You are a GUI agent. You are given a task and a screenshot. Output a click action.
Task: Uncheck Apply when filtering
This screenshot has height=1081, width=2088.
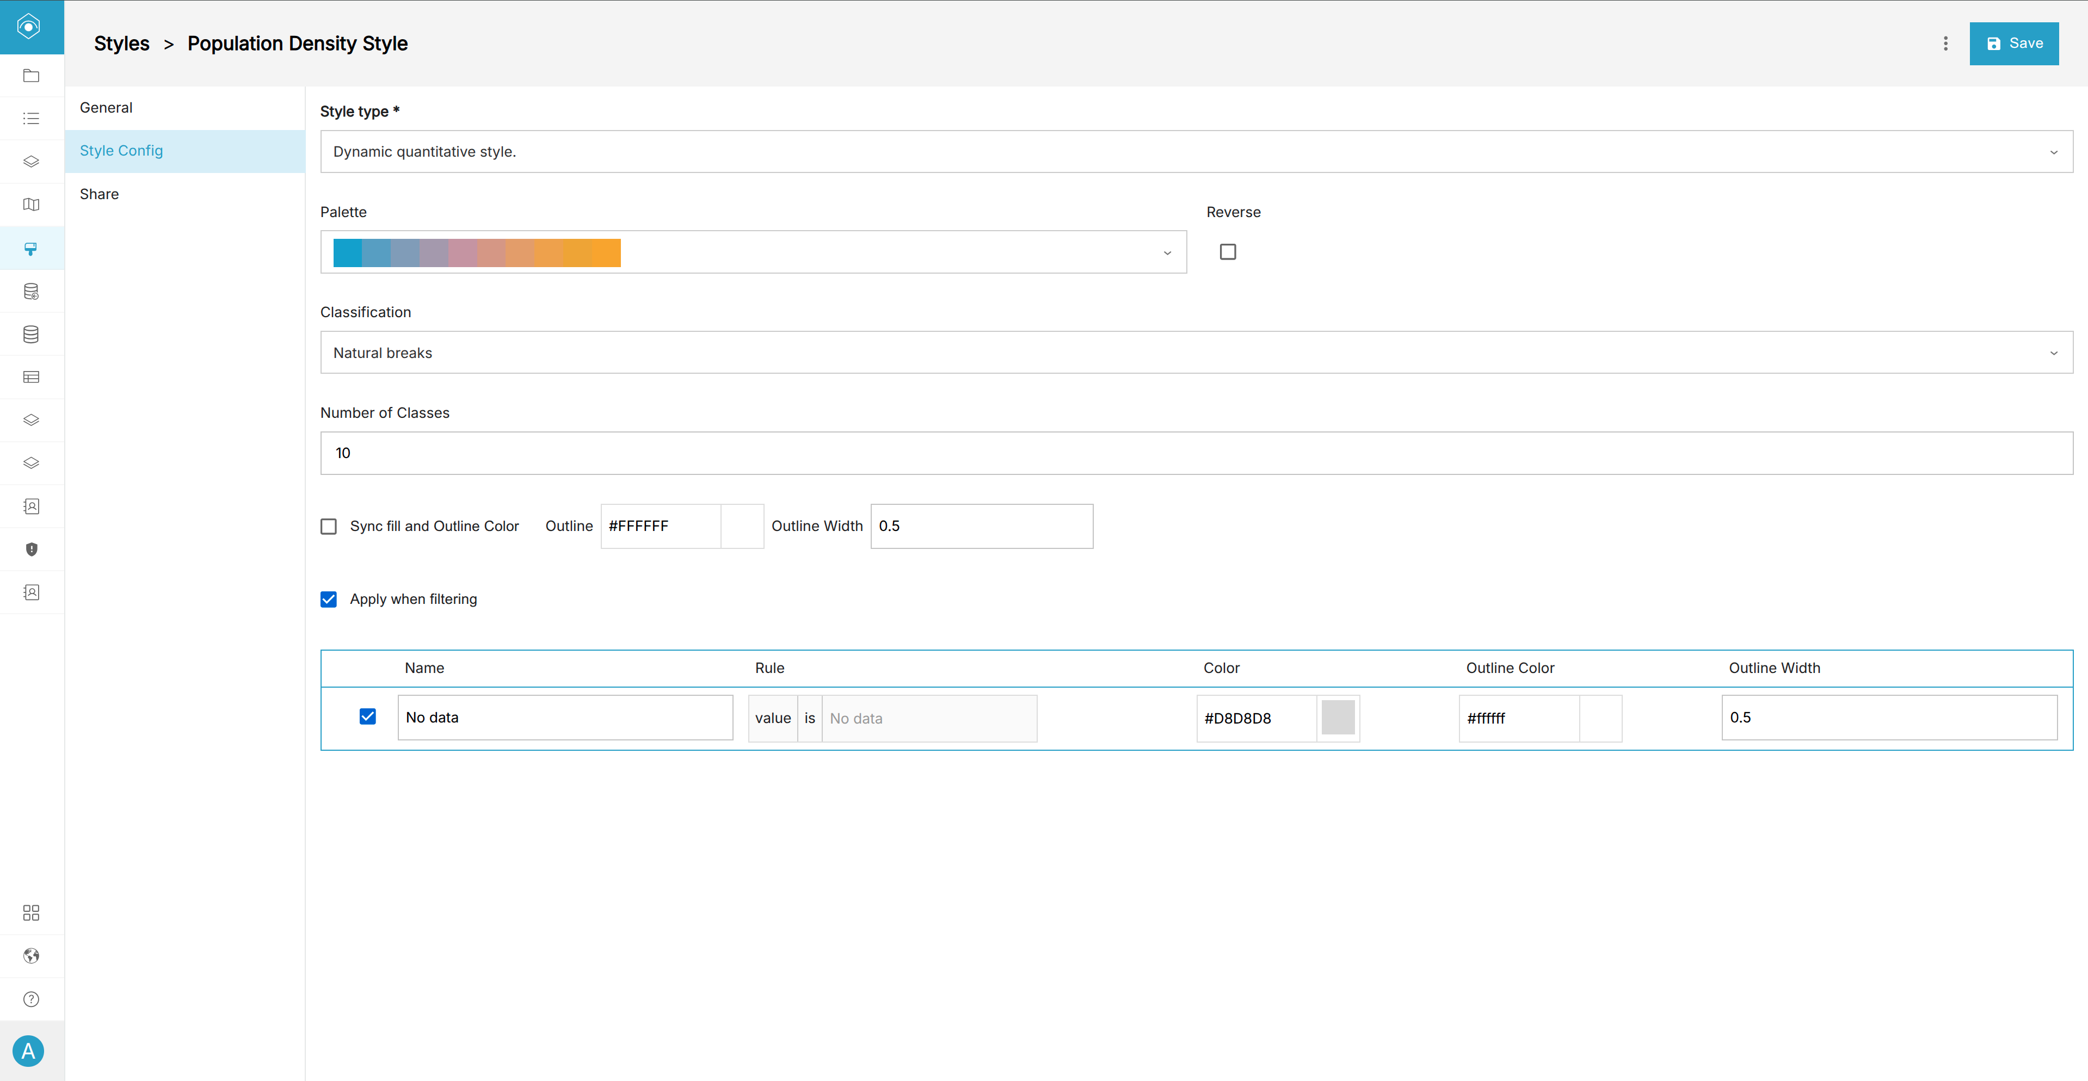pyautogui.click(x=328, y=600)
